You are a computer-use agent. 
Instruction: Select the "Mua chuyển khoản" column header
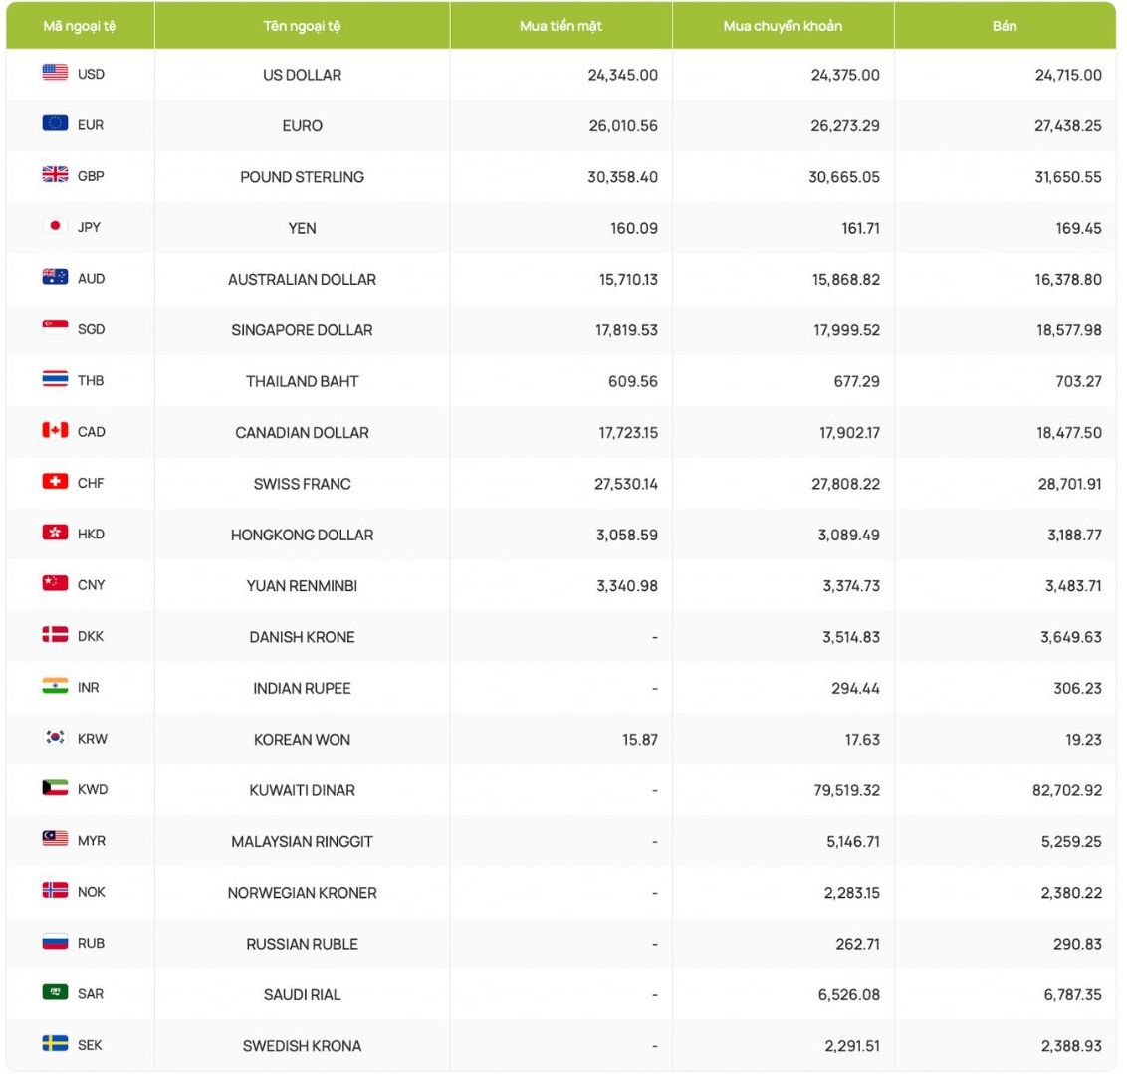[783, 26]
